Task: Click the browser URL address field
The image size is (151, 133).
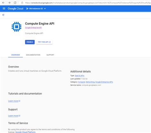Action: [88, 3]
